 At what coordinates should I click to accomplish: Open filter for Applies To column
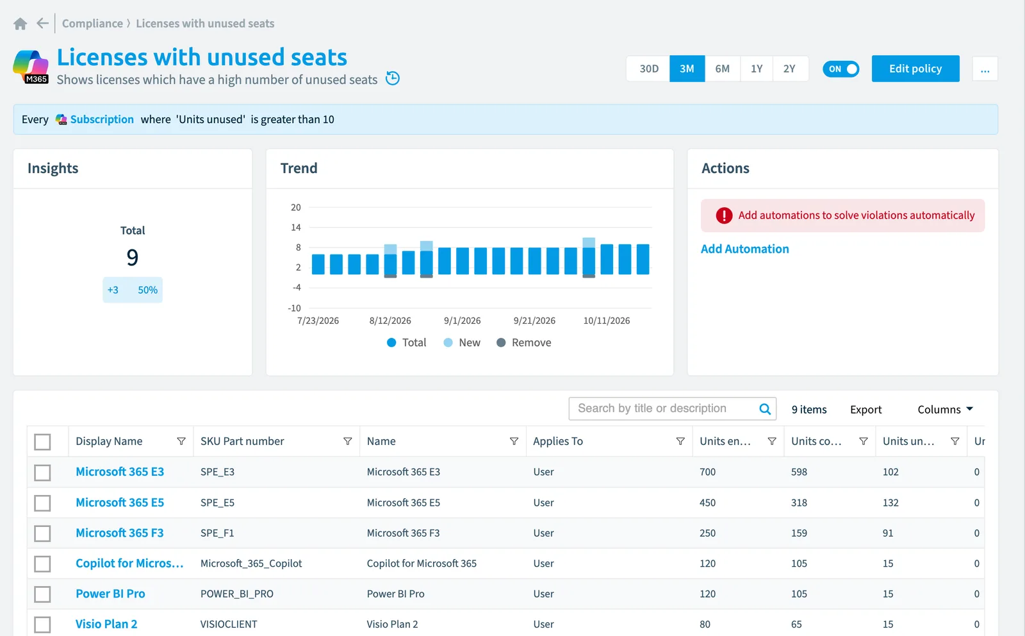[x=680, y=441]
